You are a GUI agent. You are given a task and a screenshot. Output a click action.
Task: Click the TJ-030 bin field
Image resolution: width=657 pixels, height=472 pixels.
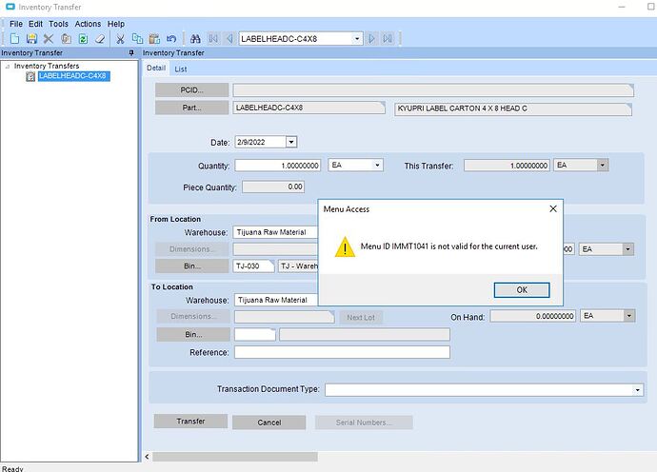(253, 265)
